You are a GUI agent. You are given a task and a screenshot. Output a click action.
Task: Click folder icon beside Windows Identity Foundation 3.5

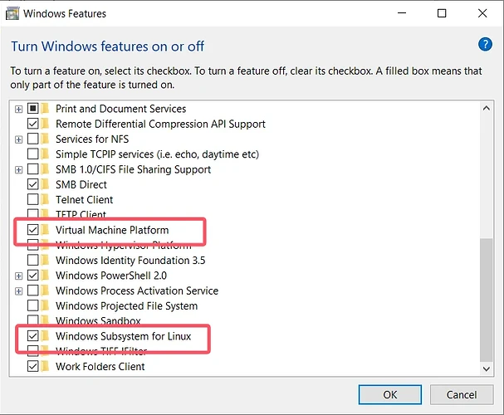pos(46,261)
